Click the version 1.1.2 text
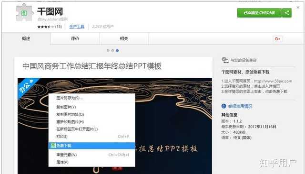 237,121
